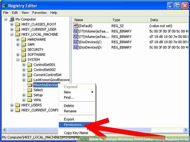Click the ControlSet002 folder icon
This screenshot has height=142, width=190.
30,70
